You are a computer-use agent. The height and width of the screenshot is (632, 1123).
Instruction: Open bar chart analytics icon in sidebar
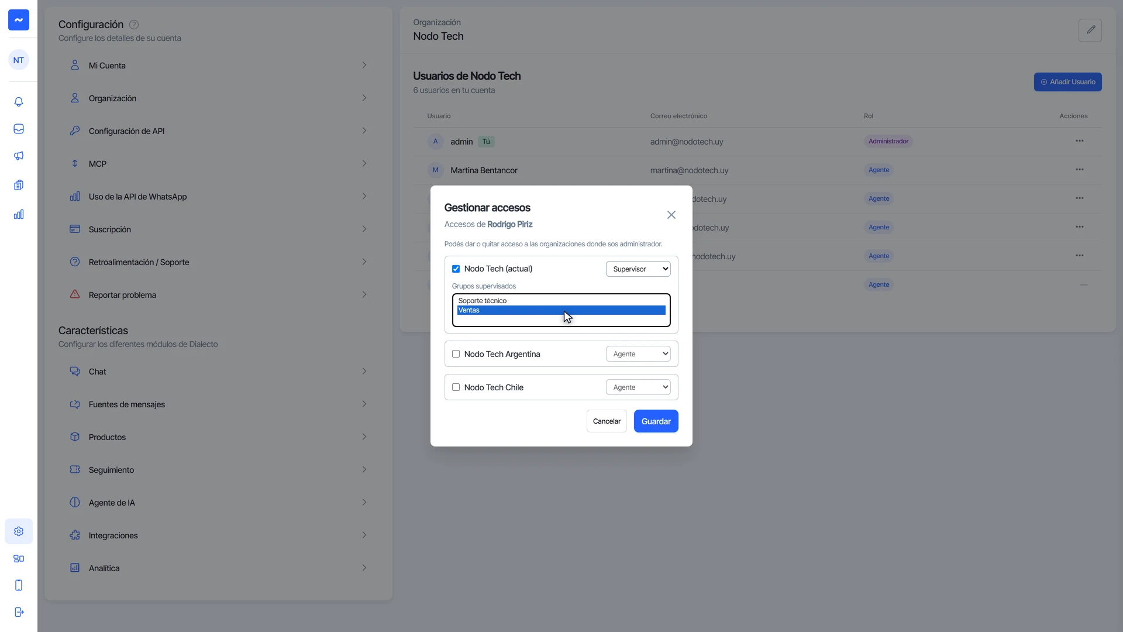point(19,214)
